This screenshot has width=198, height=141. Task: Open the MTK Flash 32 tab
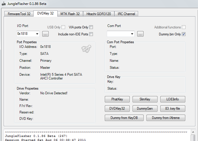pos(70,14)
